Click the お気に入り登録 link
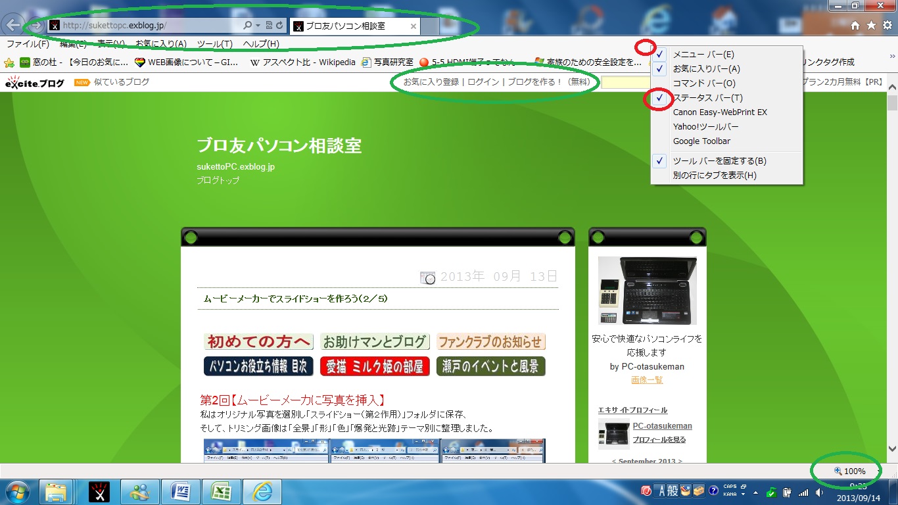The height and width of the screenshot is (505, 898). [x=431, y=82]
